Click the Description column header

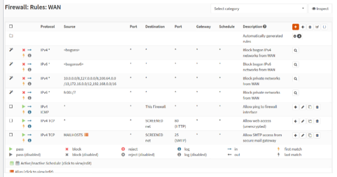(x=252, y=27)
